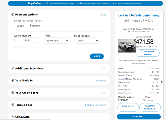Select the Lease option

click(x=20, y=26)
